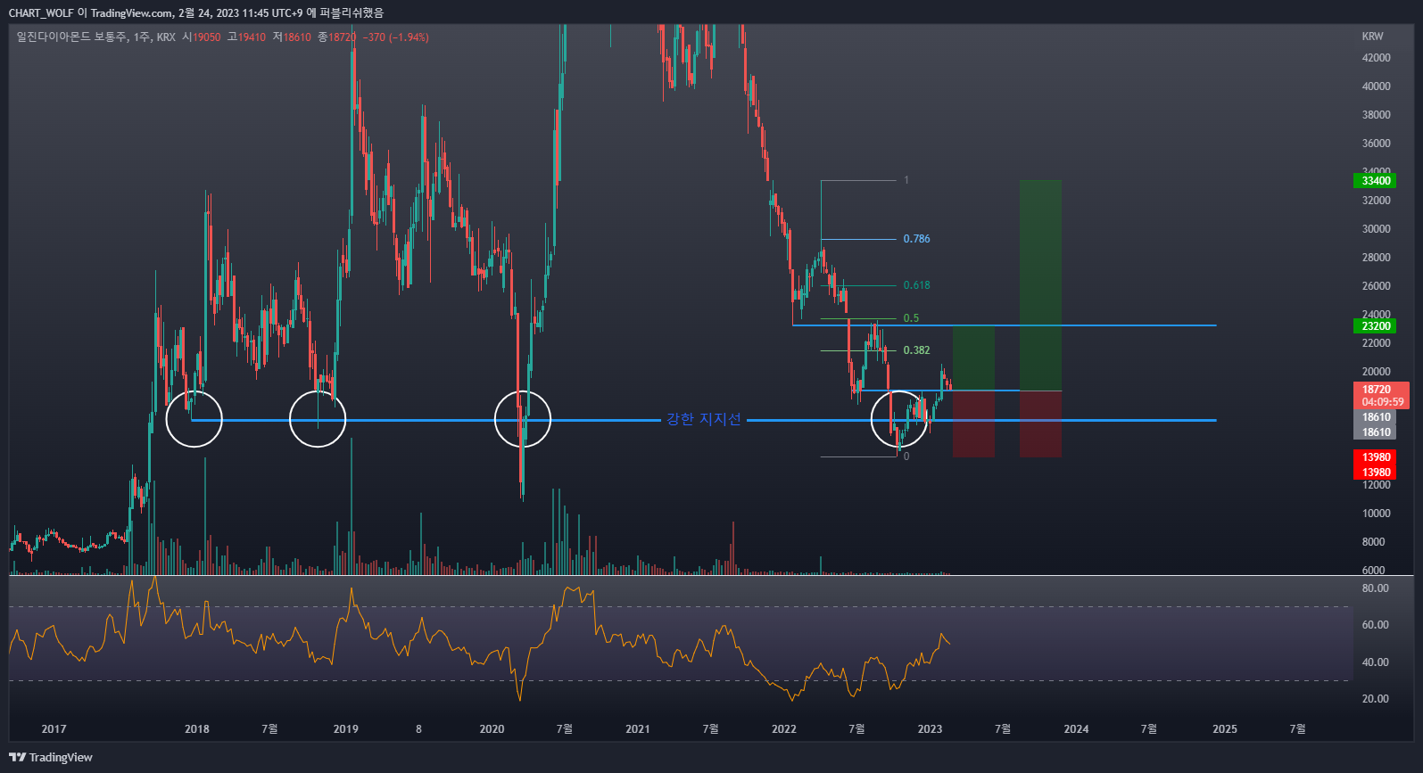The height and width of the screenshot is (773, 1423).
Task: Select the 2021 label on time axis
Action: pyautogui.click(x=638, y=729)
